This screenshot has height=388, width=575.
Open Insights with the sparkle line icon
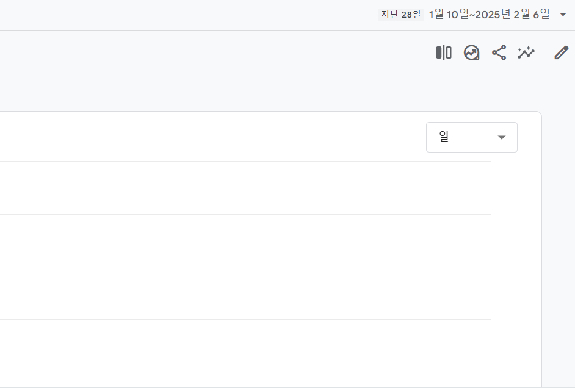tap(526, 52)
